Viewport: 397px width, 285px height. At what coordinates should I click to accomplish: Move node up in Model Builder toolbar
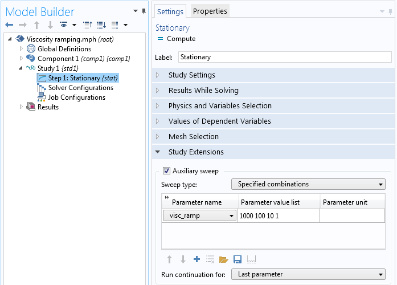click(x=36, y=25)
